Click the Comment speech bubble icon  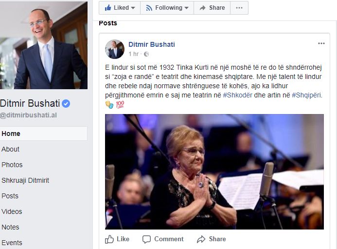pos(147,239)
